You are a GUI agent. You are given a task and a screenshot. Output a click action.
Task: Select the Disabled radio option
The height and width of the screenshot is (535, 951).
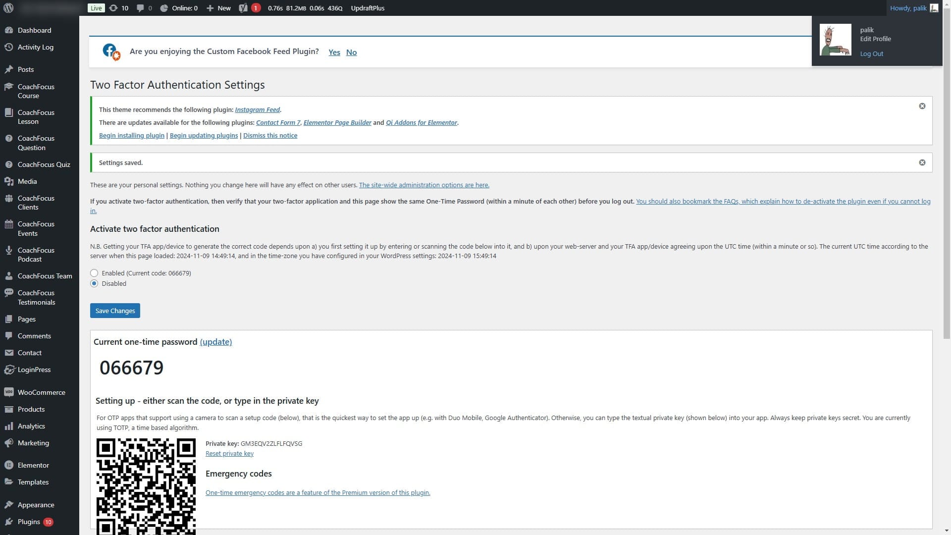pos(94,283)
